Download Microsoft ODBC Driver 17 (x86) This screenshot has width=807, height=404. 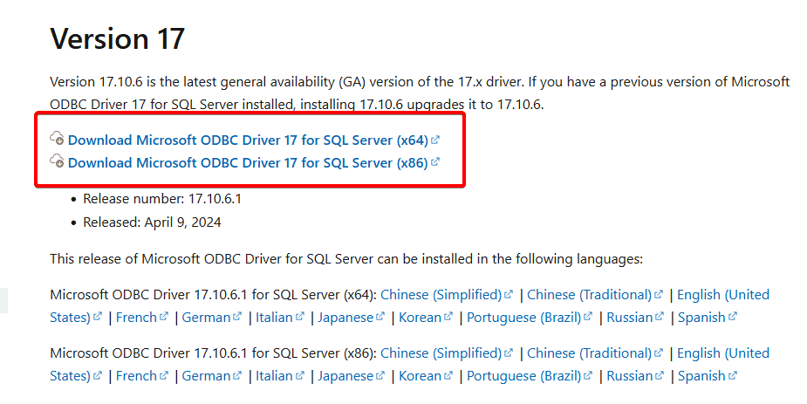click(x=248, y=162)
